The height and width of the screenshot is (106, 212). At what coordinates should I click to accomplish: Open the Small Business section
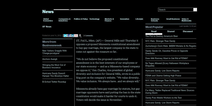coord(173,19)
